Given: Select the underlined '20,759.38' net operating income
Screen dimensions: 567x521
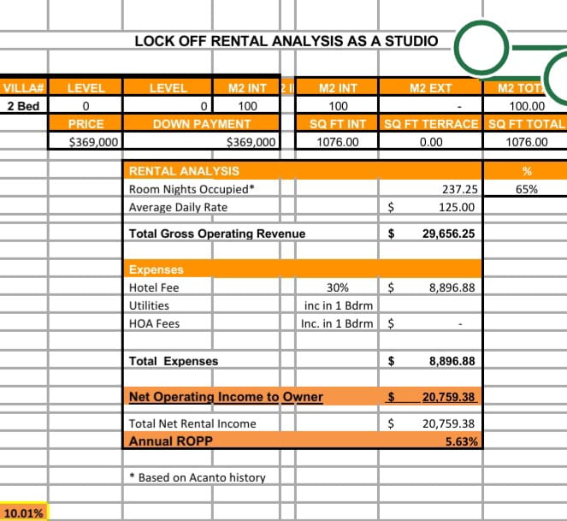Looking at the screenshot, I should point(448,397).
